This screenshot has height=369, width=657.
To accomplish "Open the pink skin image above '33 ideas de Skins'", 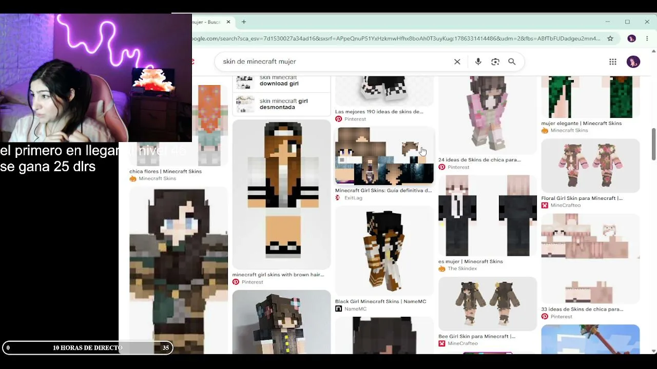I will pyautogui.click(x=591, y=259).
